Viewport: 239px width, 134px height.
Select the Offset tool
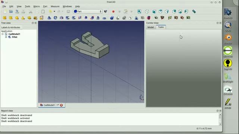(x=98, y=18)
